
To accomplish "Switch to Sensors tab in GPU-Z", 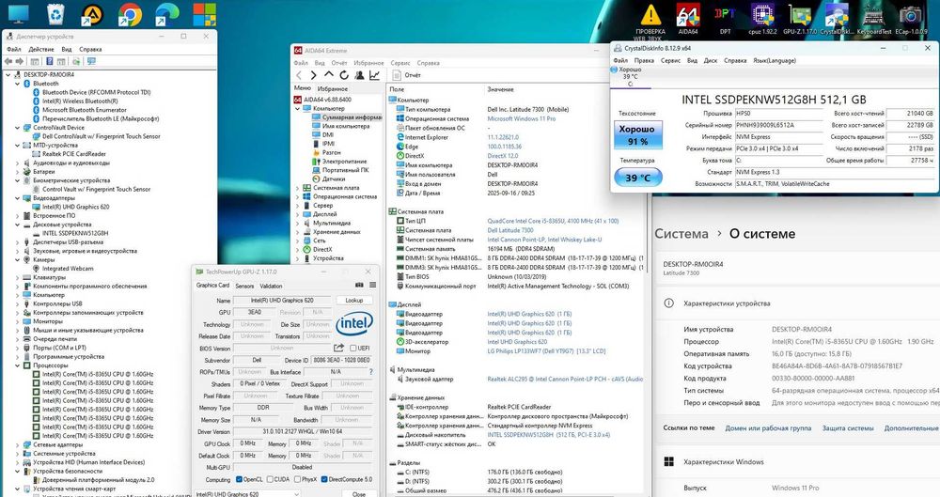I will click(244, 286).
